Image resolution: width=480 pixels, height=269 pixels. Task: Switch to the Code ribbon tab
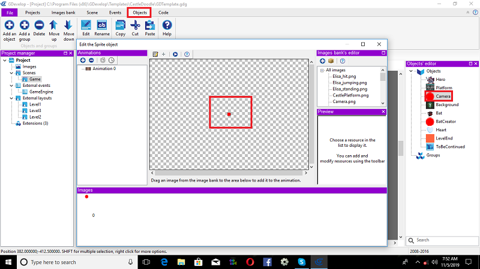tap(163, 13)
